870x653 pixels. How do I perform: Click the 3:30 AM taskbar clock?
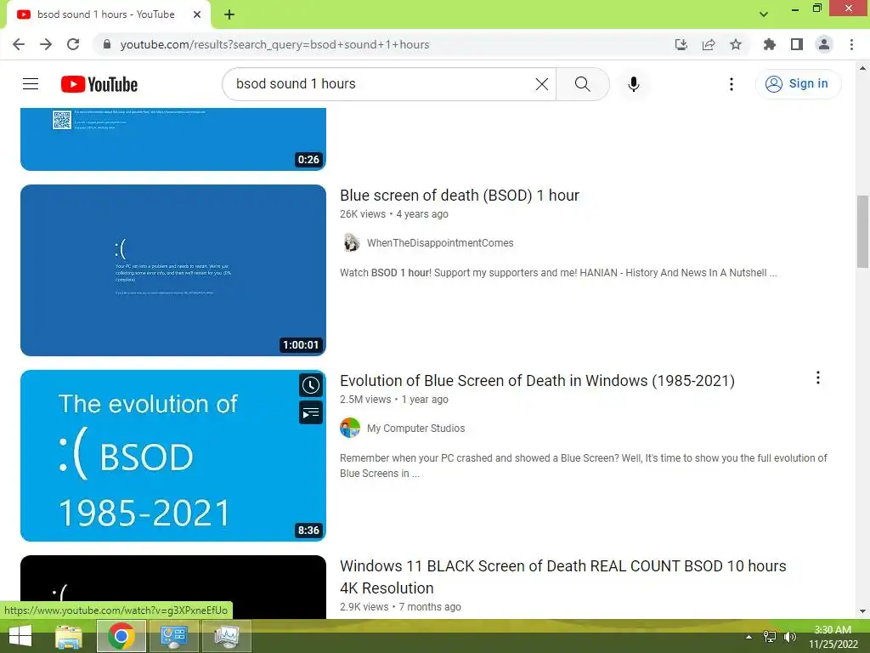(833, 637)
